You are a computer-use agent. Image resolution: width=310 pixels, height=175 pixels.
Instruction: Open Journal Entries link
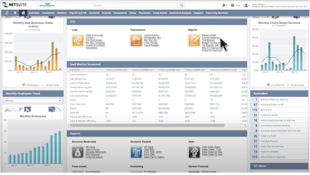point(151,35)
